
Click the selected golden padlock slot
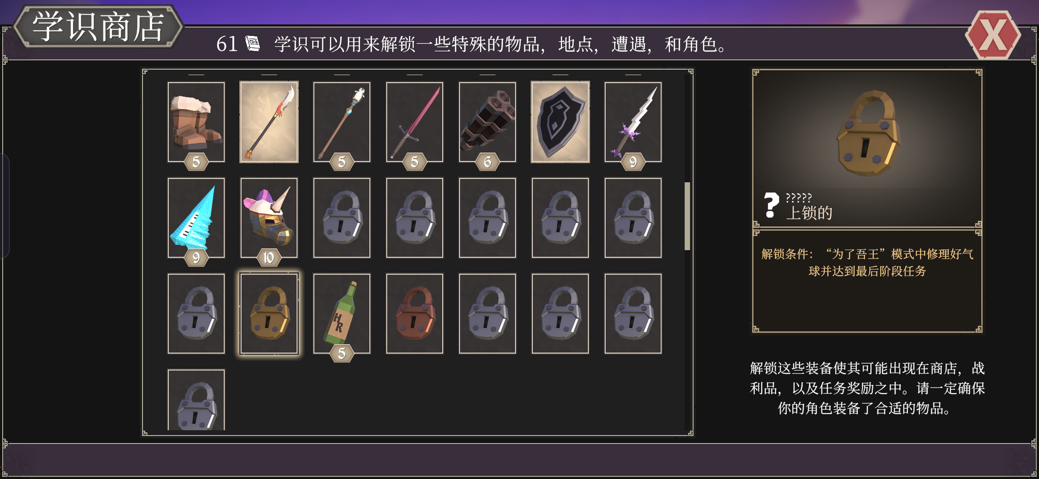(269, 314)
